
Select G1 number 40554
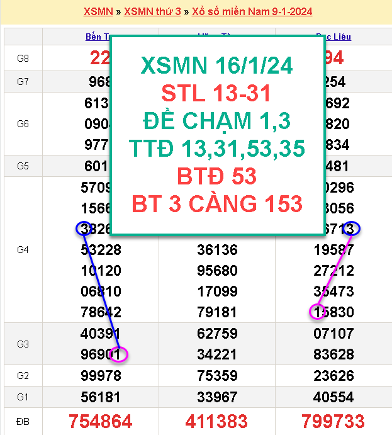click(x=333, y=397)
